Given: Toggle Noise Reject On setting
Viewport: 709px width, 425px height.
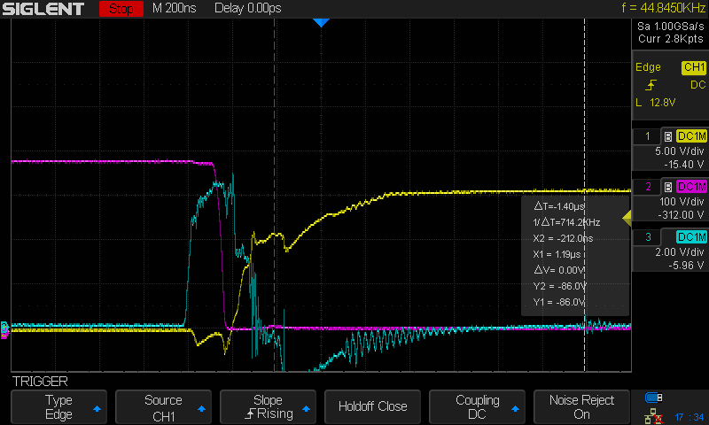Looking at the screenshot, I should [x=581, y=407].
